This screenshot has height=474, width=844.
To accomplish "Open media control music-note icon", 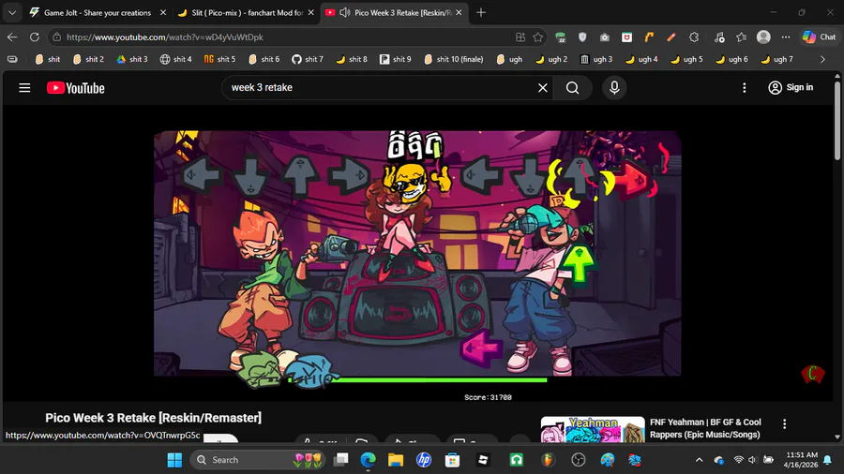I will [719, 37].
